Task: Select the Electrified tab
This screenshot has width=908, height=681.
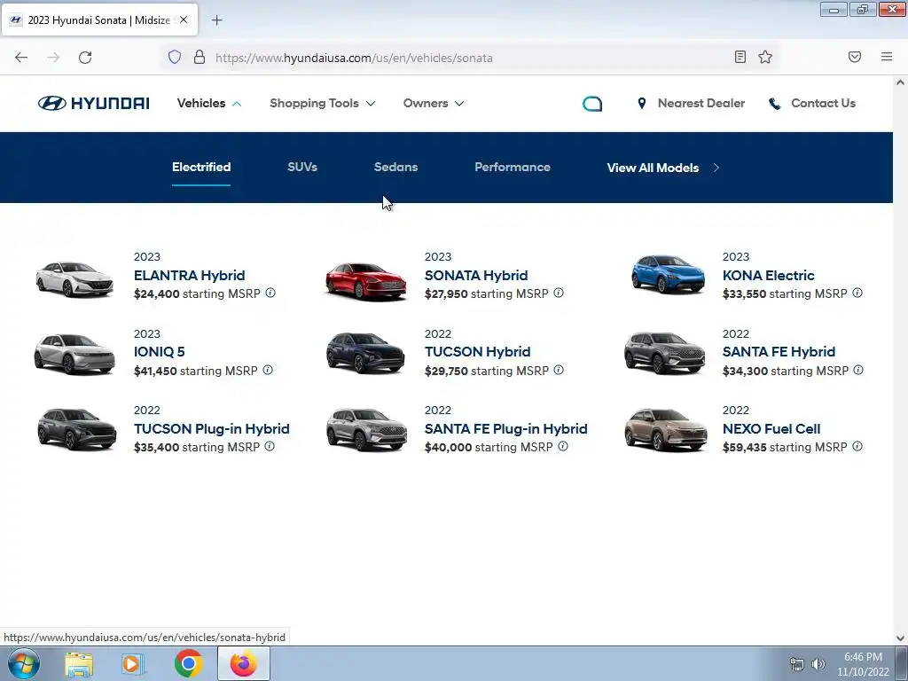Action: pos(201,167)
